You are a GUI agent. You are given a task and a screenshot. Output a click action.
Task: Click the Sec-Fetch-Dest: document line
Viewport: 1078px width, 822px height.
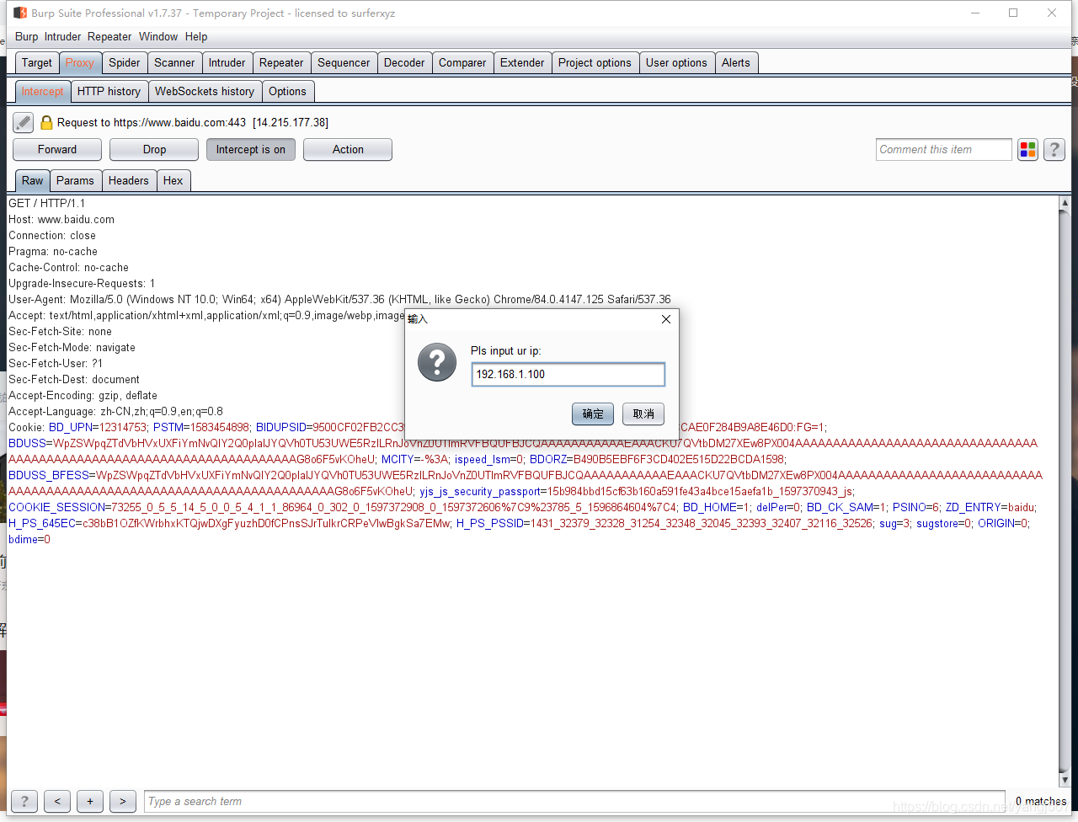[74, 380]
